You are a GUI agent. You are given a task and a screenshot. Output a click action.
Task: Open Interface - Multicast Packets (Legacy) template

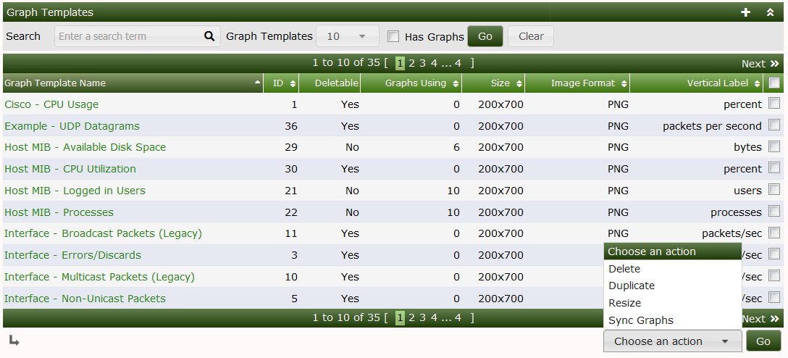click(99, 277)
